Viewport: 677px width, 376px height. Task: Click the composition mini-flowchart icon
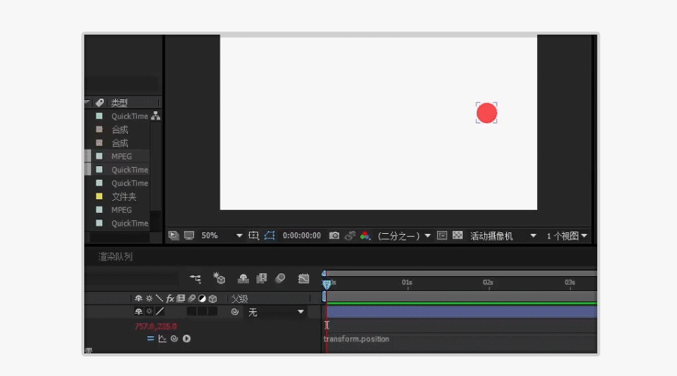point(196,279)
